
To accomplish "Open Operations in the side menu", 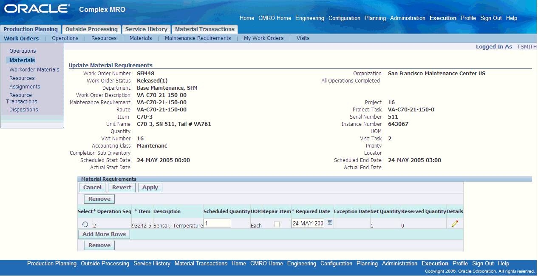I will click(23, 51).
